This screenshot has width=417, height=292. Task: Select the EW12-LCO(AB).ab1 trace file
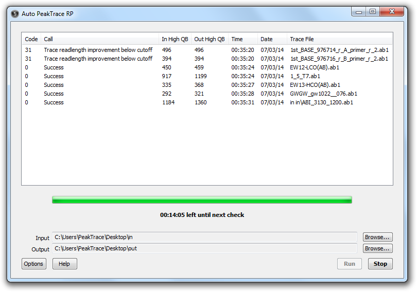[315, 67]
